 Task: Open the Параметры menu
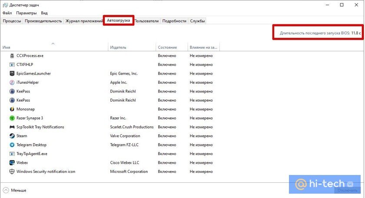(x=27, y=13)
